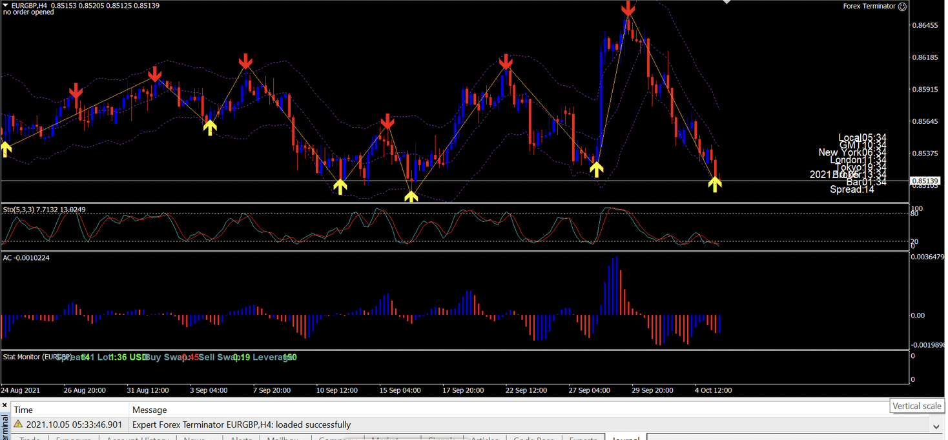This screenshot has width=948, height=440.
Task: Click the Time column header in Terminal
Action: [23, 410]
